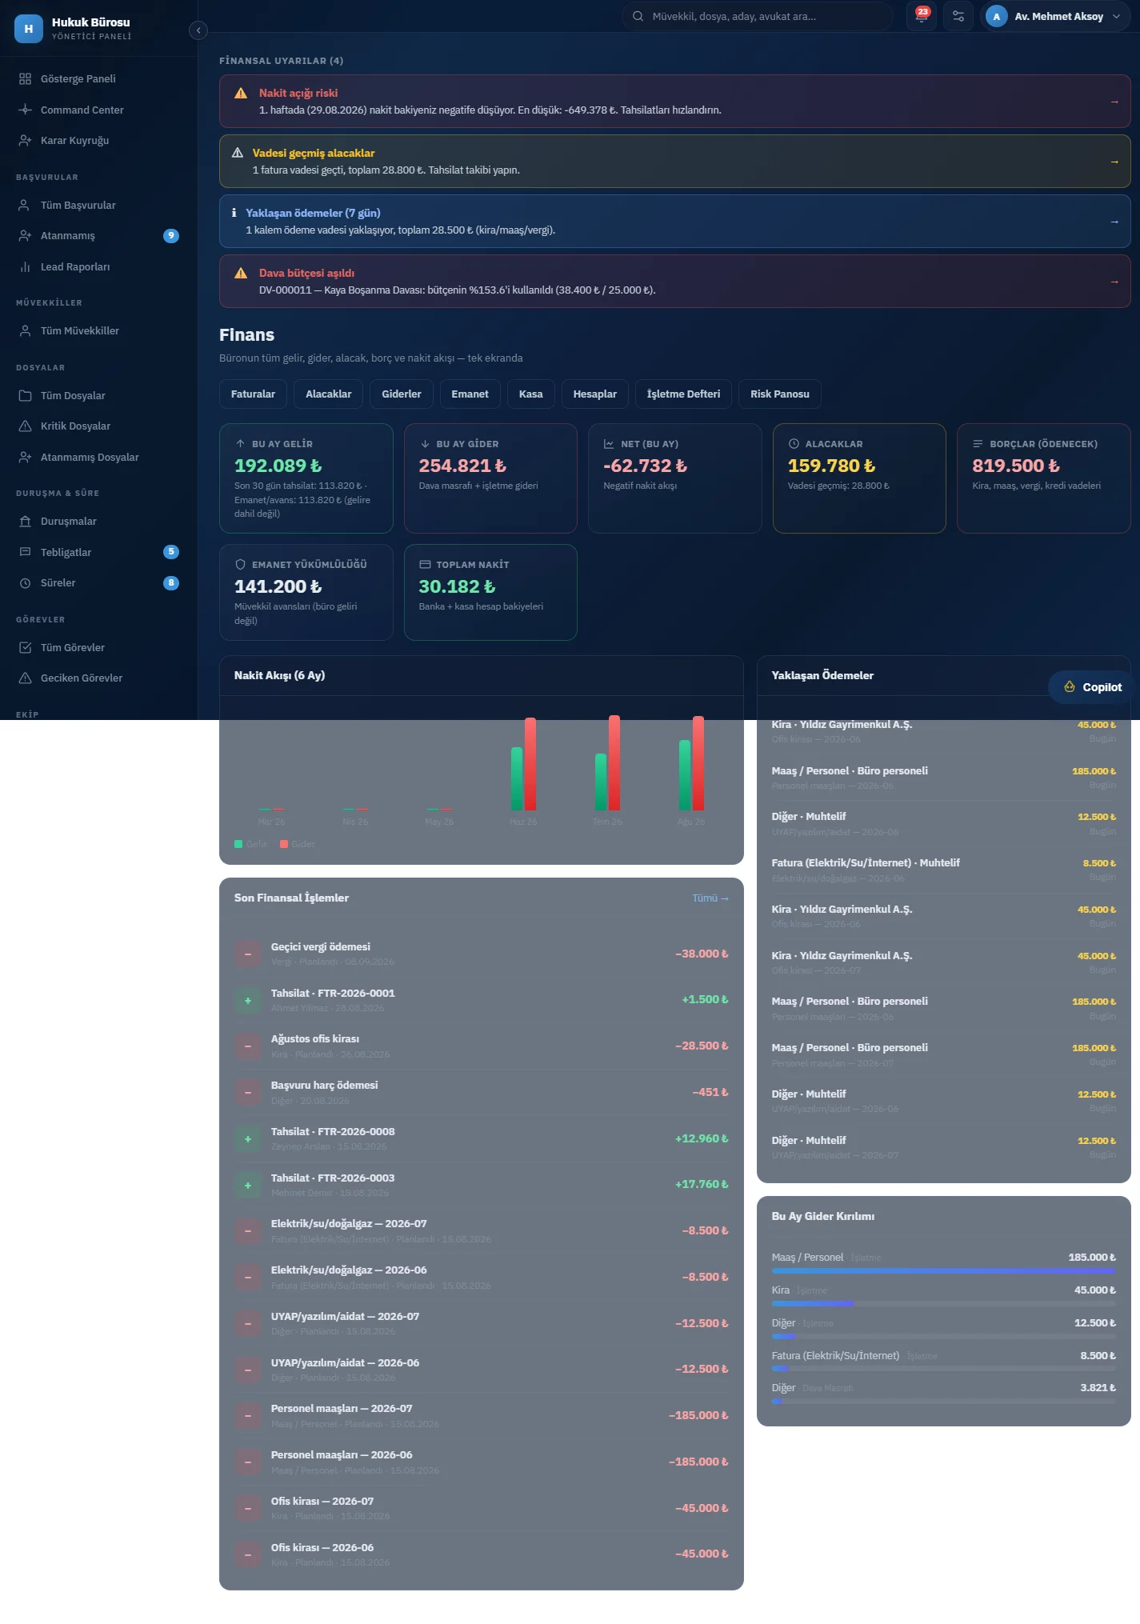Click the Copilot assistant button
Image resolution: width=1140 pixels, height=1624 pixels.
pos(1093,687)
